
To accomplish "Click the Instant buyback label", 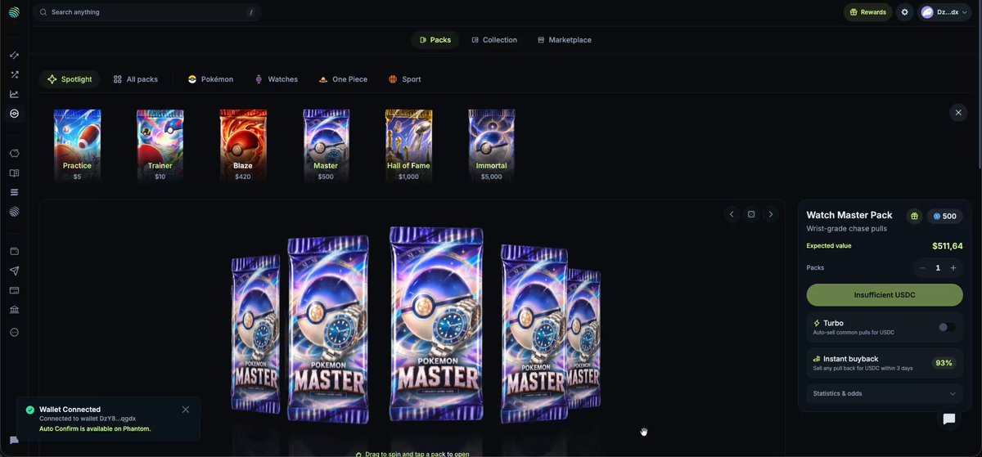I will pyautogui.click(x=850, y=359).
